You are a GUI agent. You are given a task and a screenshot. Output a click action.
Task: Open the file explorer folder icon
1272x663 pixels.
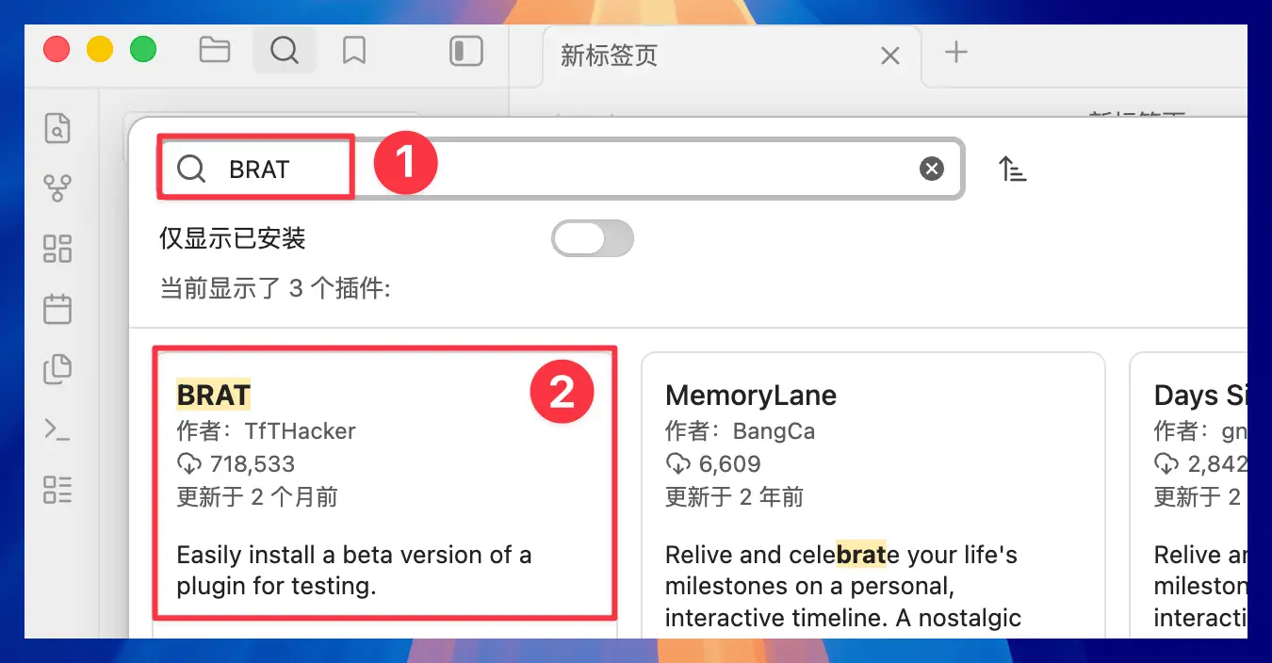[215, 50]
